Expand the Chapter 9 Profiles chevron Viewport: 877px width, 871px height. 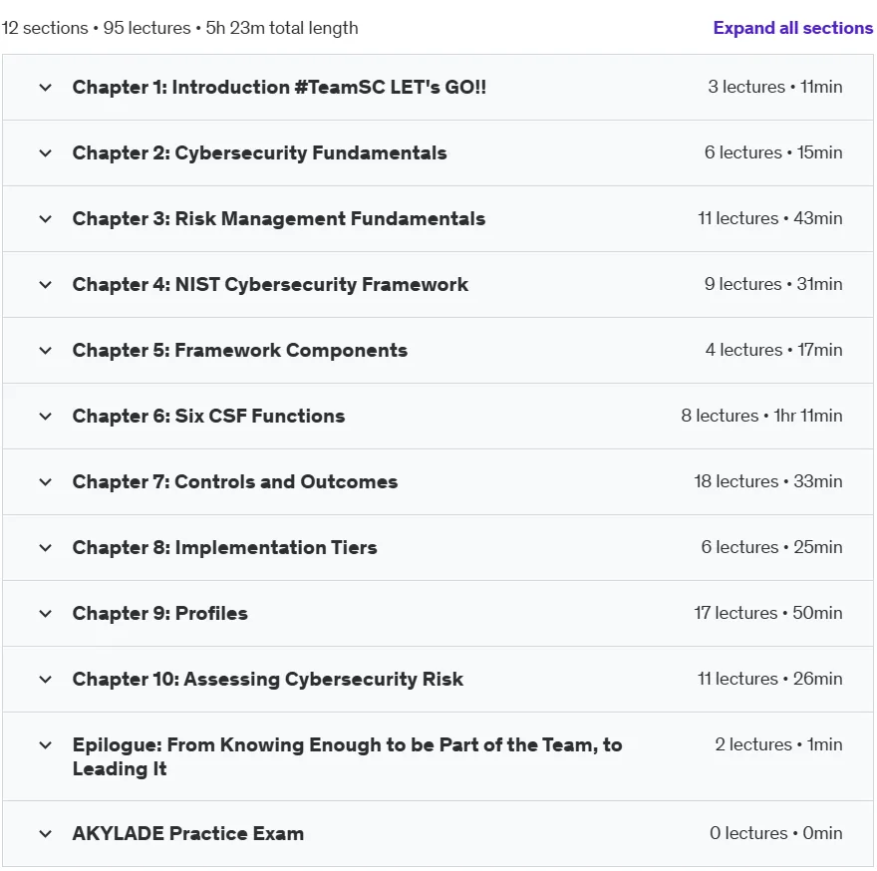45,614
